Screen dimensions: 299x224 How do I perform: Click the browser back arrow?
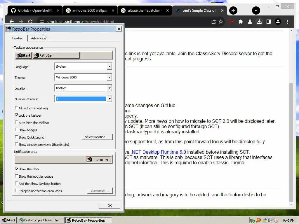(x=12, y=22)
